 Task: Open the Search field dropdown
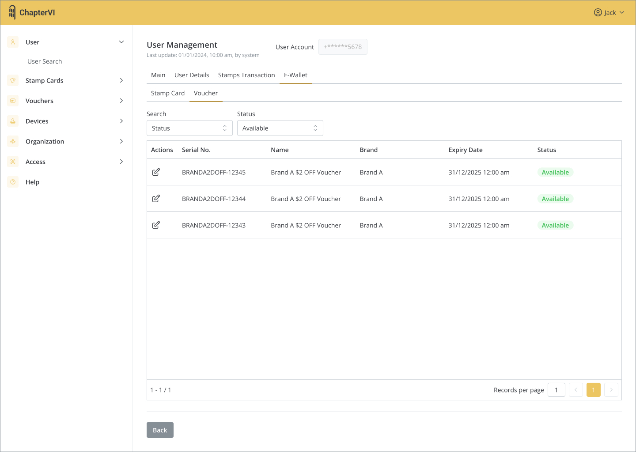click(189, 128)
